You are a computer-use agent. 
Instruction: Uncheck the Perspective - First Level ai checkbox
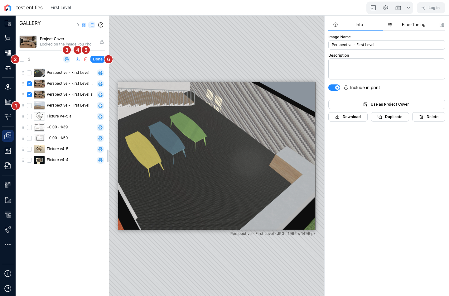click(x=29, y=95)
